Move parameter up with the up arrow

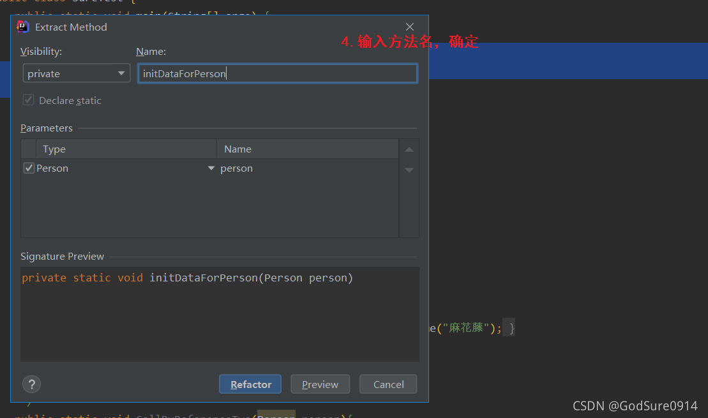pyautogui.click(x=409, y=149)
